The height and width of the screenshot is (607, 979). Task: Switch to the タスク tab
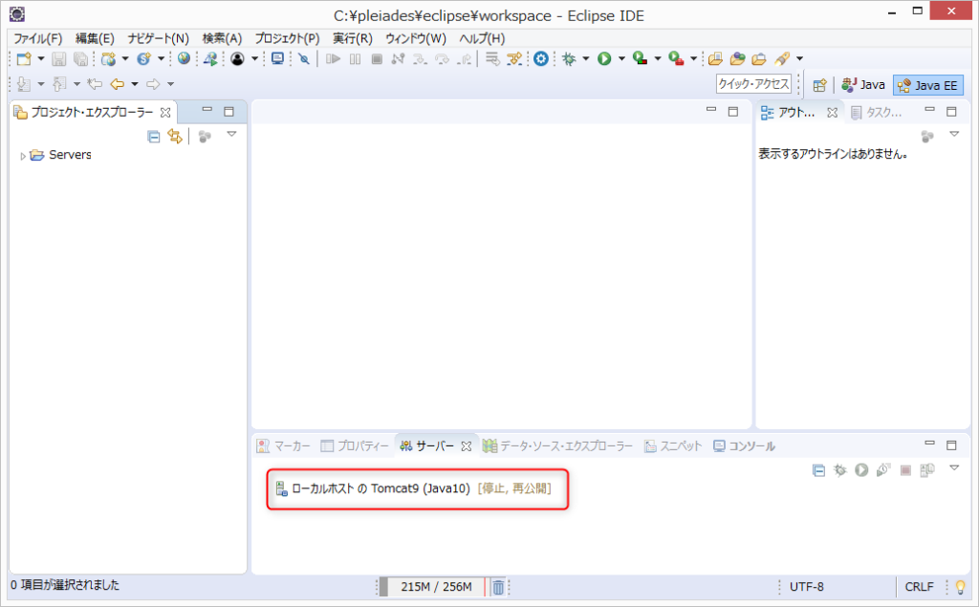coord(876,113)
